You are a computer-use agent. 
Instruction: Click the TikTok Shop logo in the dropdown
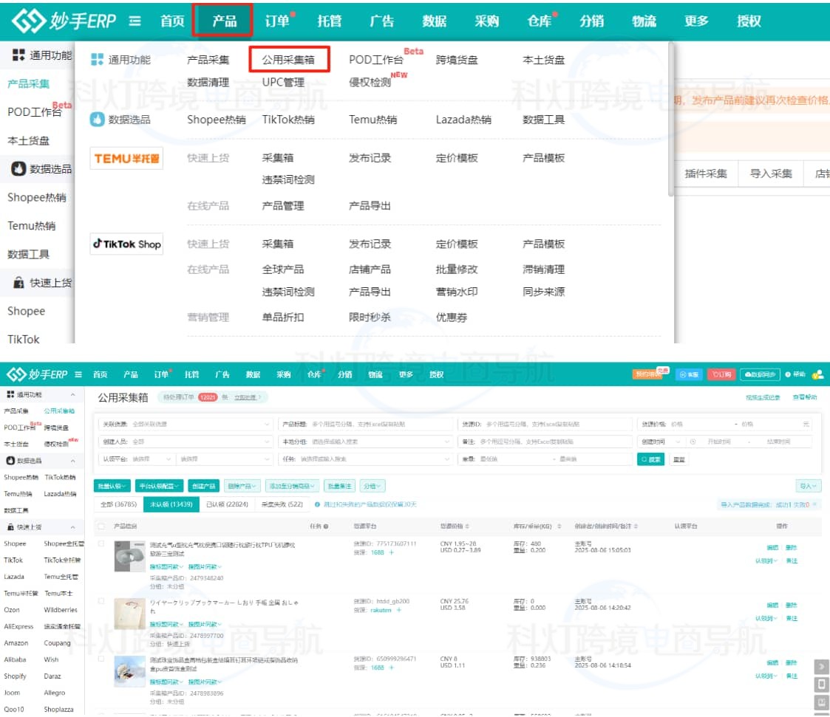(x=126, y=244)
